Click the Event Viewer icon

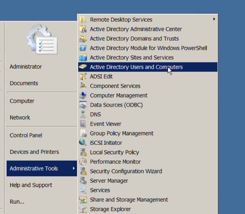click(x=83, y=124)
